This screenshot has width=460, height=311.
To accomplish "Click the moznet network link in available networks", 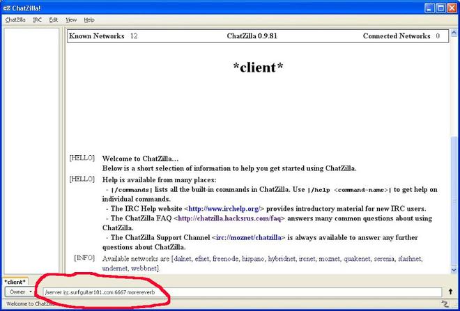I will 329,259.
